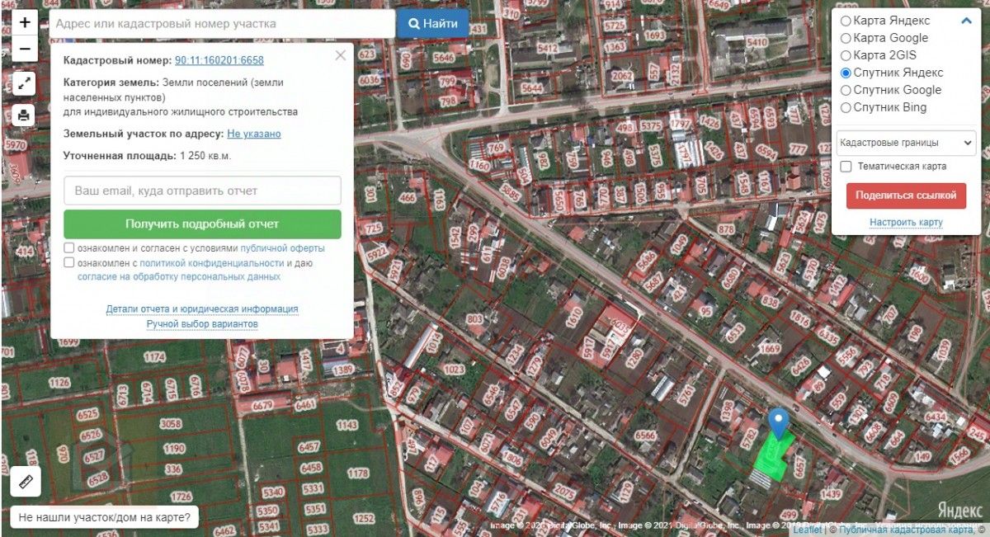The width and height of the screenshot is (990, 537).
Task: Select Спутник Bing radio option
Action: [x=846, y=107]
